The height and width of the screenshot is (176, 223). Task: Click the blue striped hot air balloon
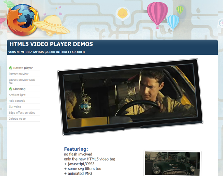[173, 22]
